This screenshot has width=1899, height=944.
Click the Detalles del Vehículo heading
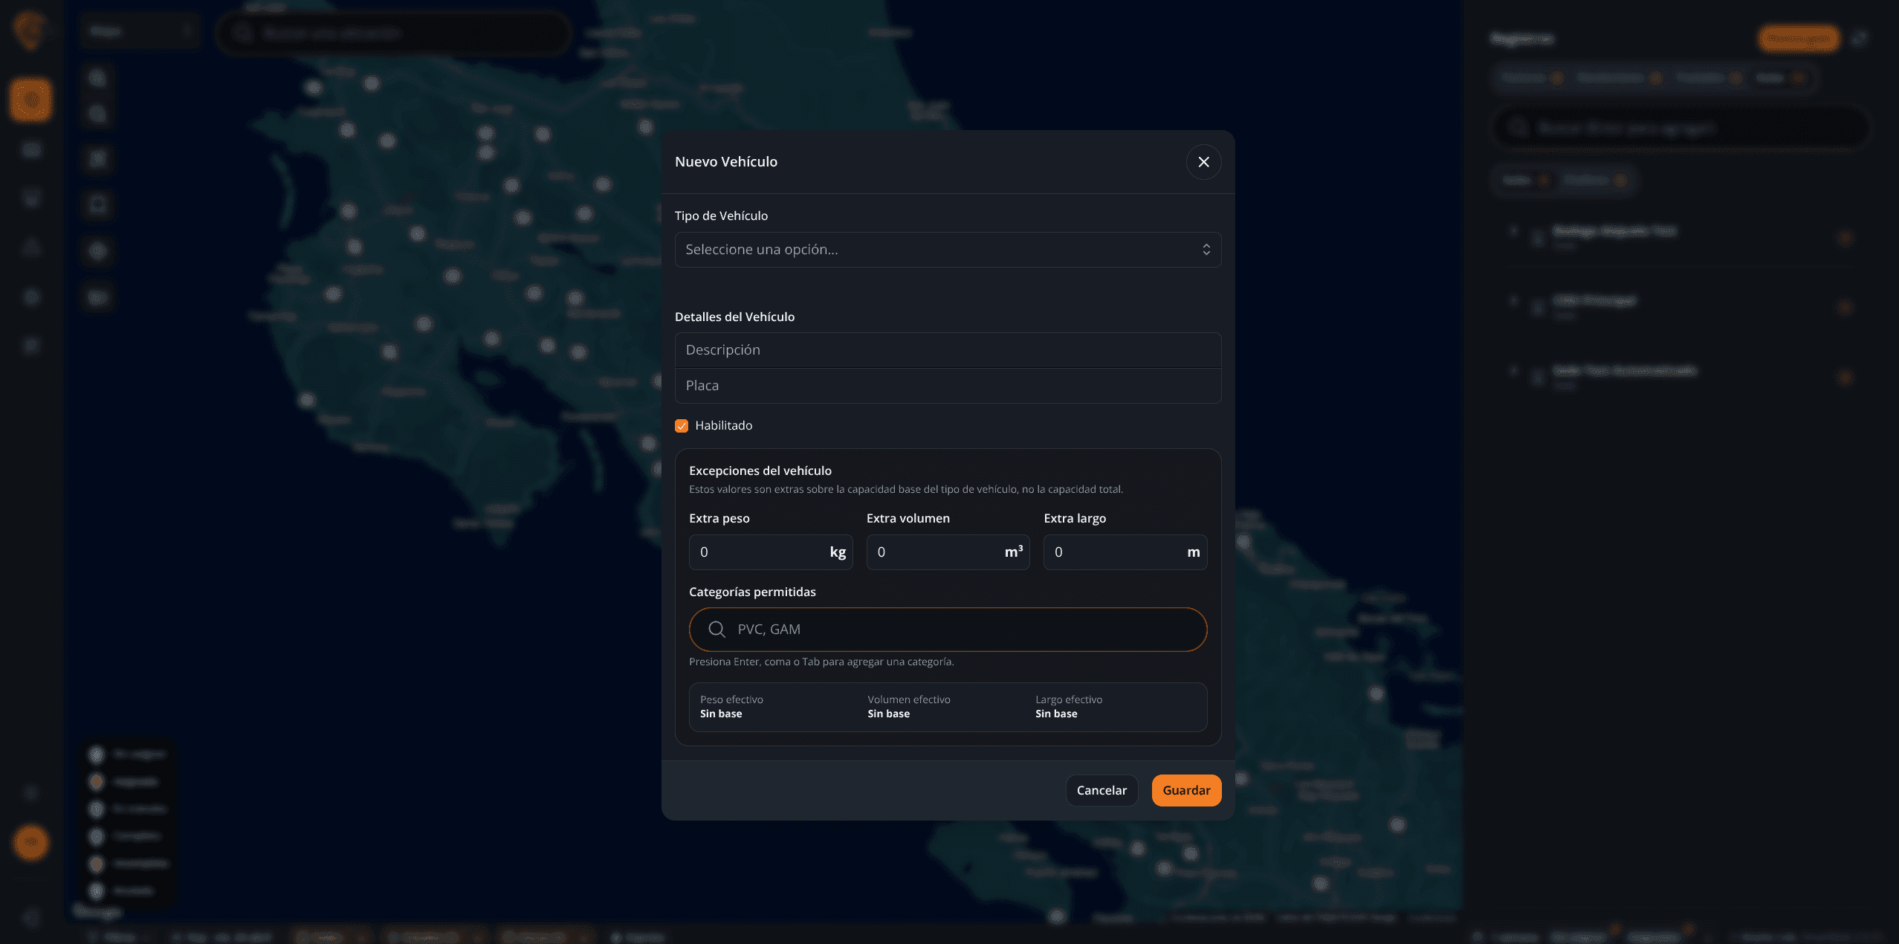(x=734, y=317)
